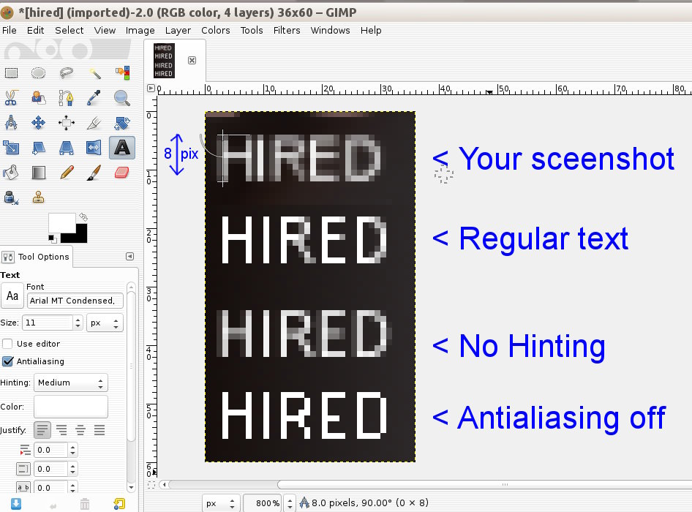692x512 pixels.
Task: Select the Paintbrush tool
Action: click(x=94, y=173)
